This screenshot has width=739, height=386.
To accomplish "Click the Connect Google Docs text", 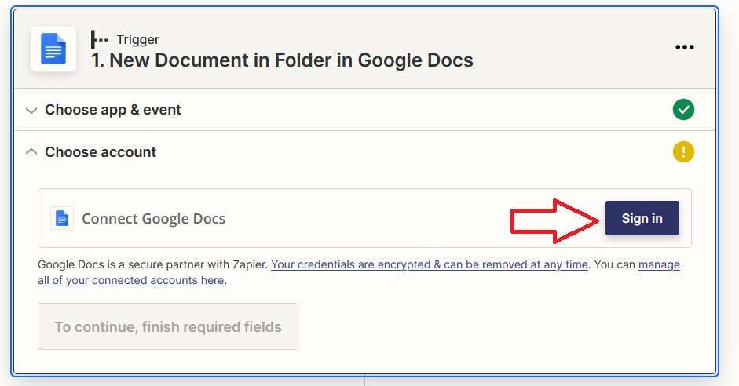I will [154, 218].
